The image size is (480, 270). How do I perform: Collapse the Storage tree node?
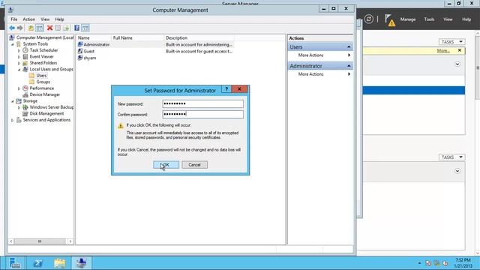click(13, 101)
